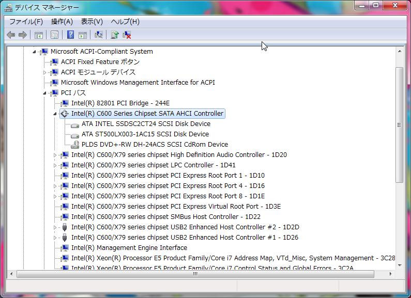
Task: Toggle the action pane toolbar icon
Action: point(83,35)
